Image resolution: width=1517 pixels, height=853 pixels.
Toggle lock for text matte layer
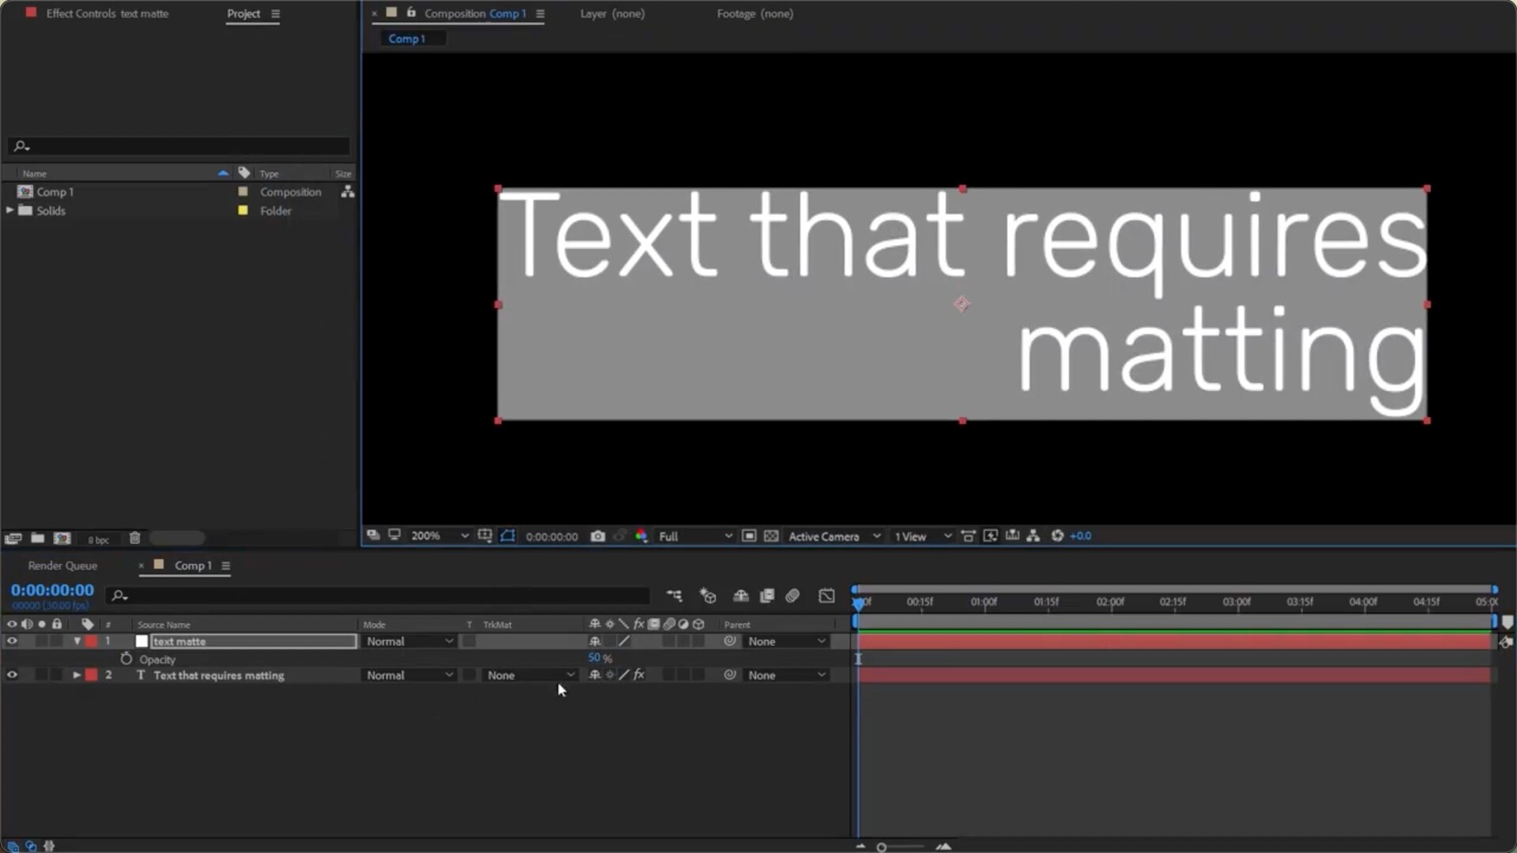56,641
